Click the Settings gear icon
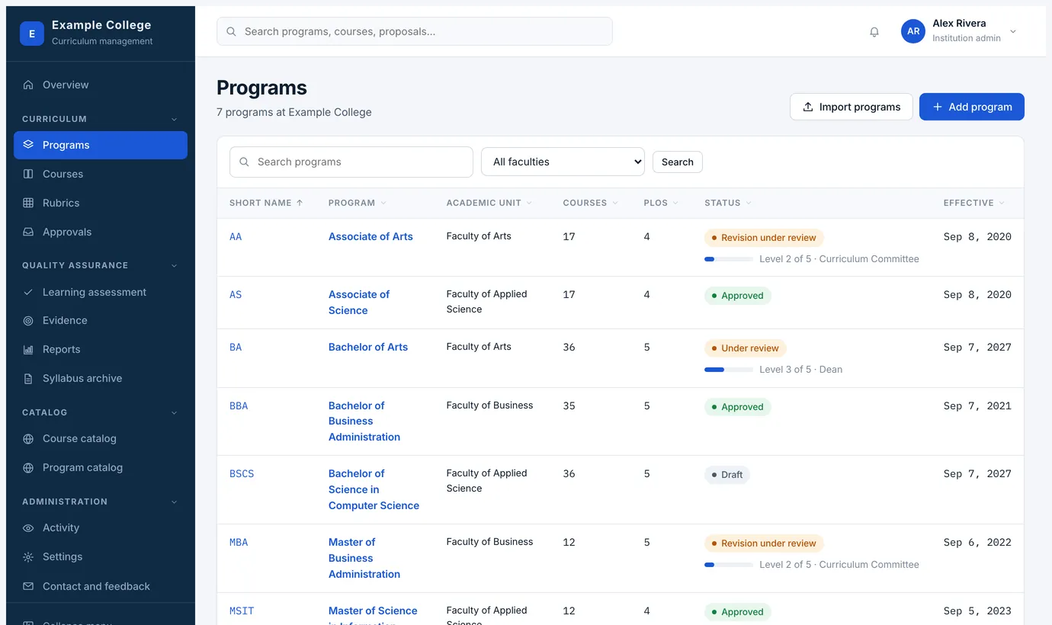Viewport: 1052px width, 625px height. (x=28, y=557)
